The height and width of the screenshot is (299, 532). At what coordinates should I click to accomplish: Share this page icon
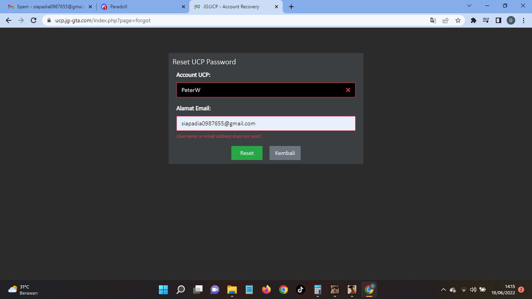446,20
